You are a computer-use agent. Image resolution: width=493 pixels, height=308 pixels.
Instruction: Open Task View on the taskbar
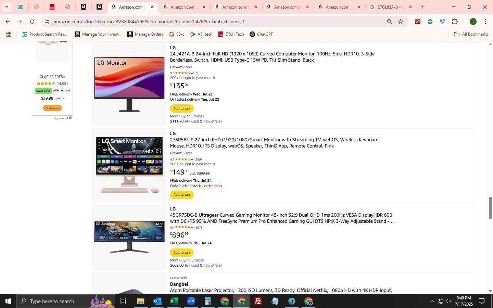123,301
